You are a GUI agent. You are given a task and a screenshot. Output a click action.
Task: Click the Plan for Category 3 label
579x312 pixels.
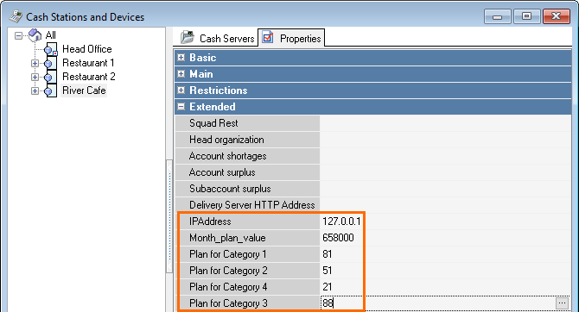228,303
